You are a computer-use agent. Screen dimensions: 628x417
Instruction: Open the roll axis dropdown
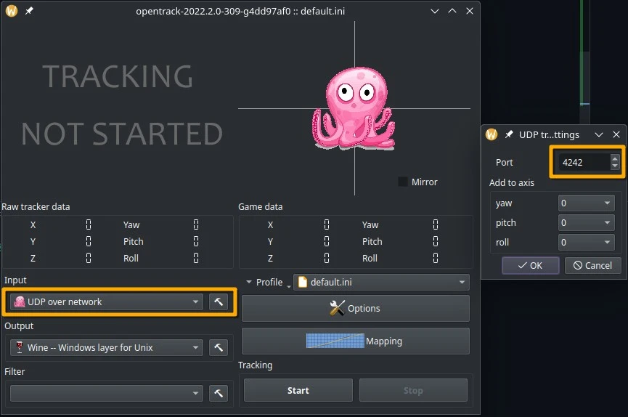tap(587, 242)
